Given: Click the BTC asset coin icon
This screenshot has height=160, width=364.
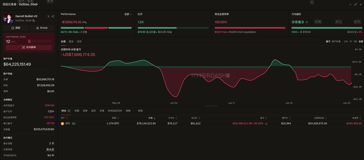Looking at the screenshot, I should pos(62,124).
